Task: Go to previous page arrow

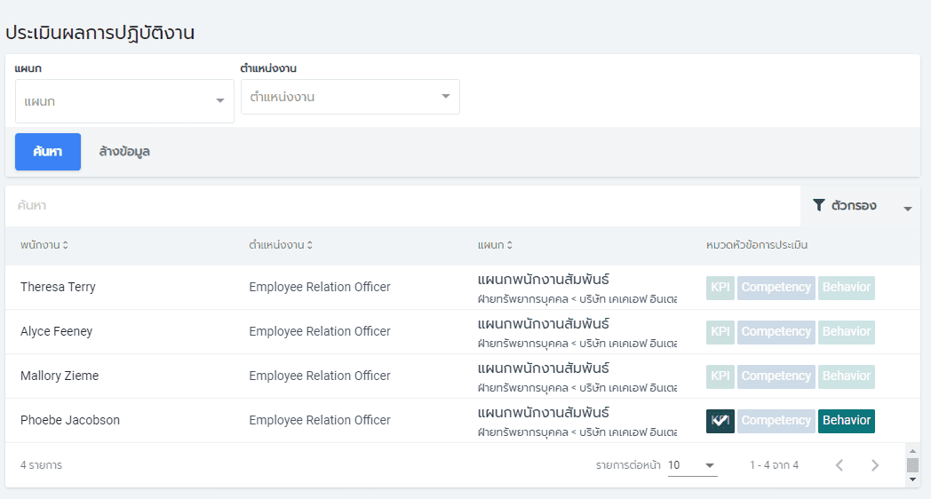Action: [839, 466]
